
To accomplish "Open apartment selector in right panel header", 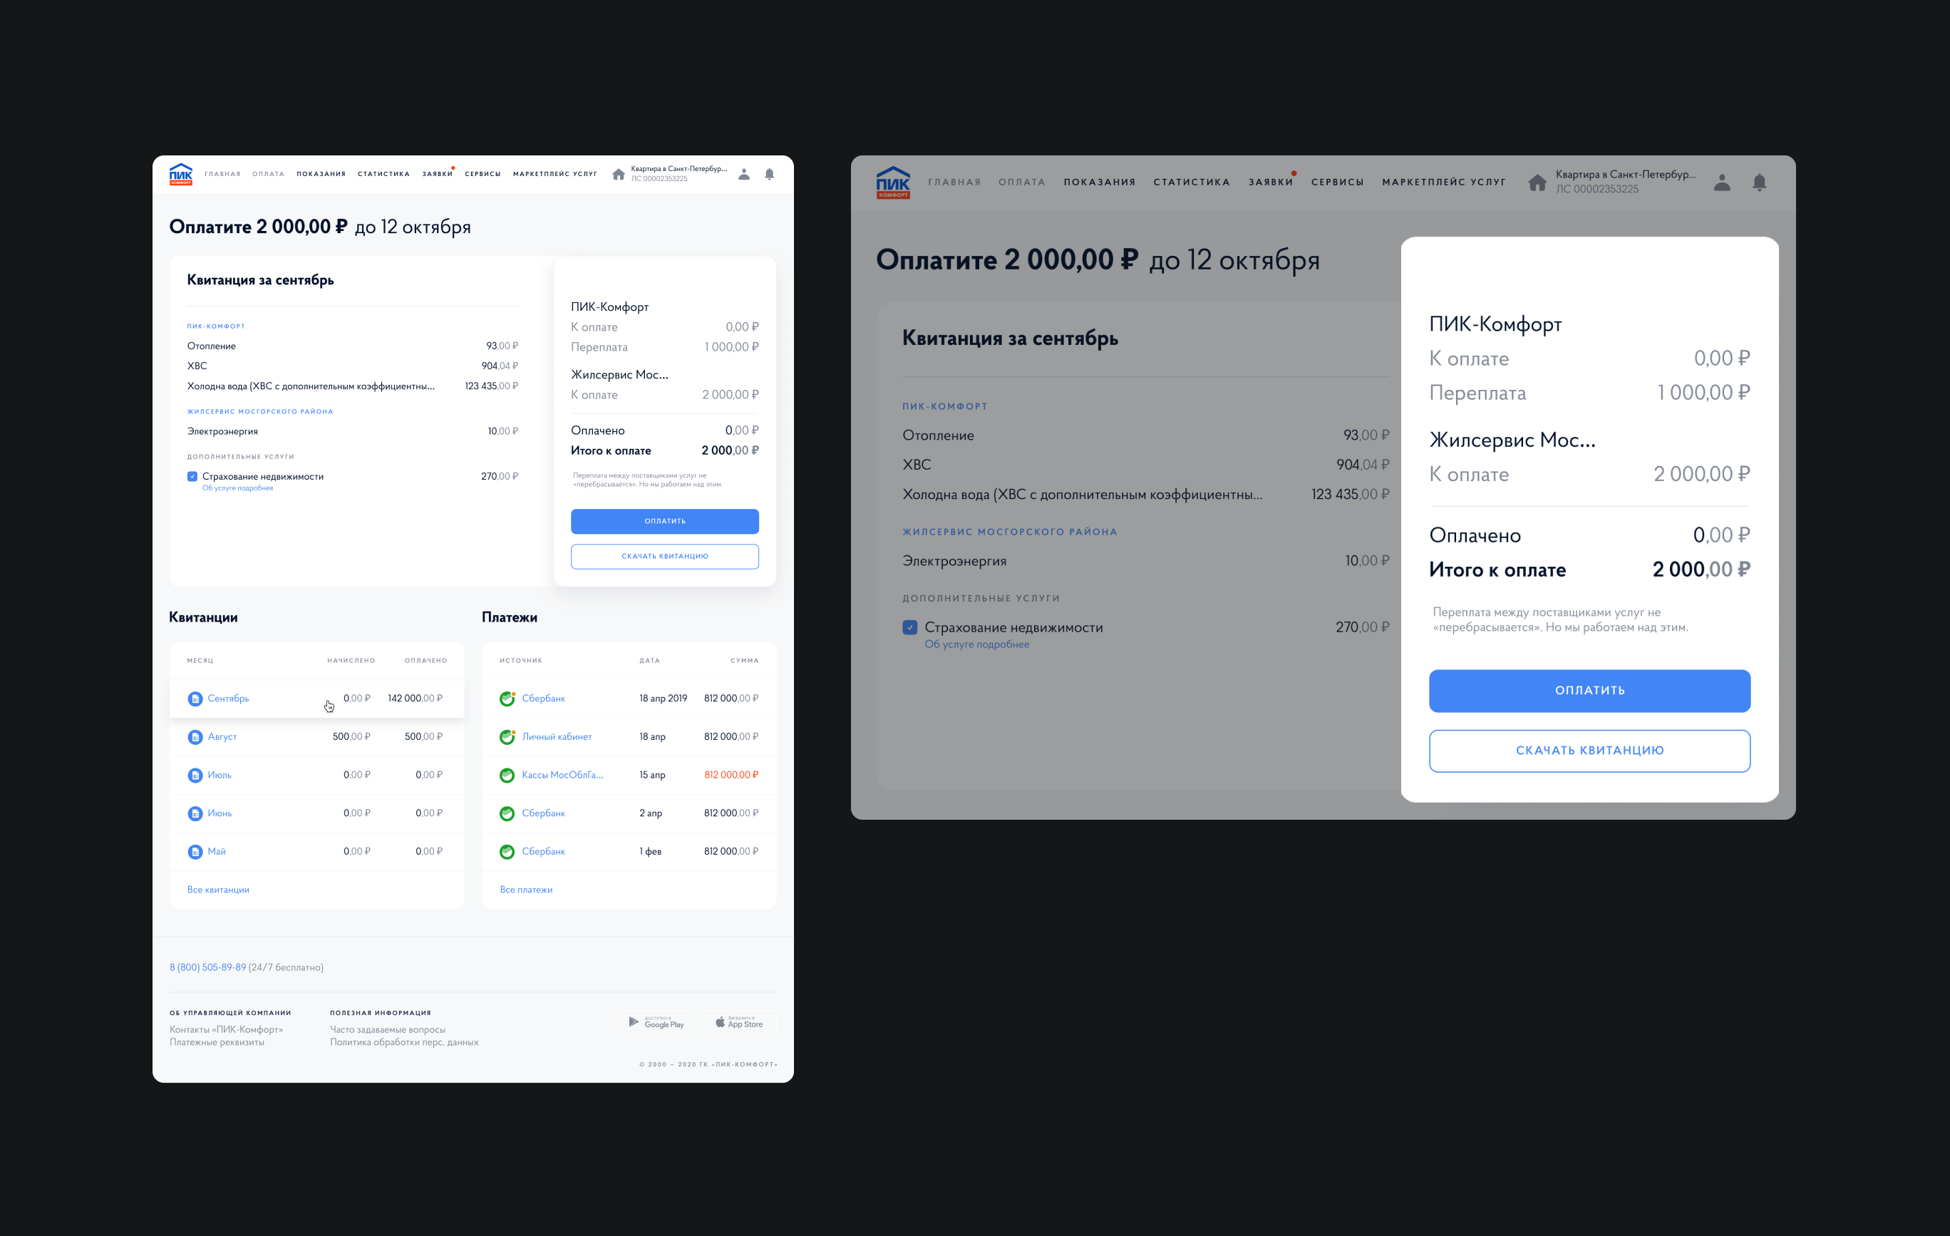I will 1624,182.
